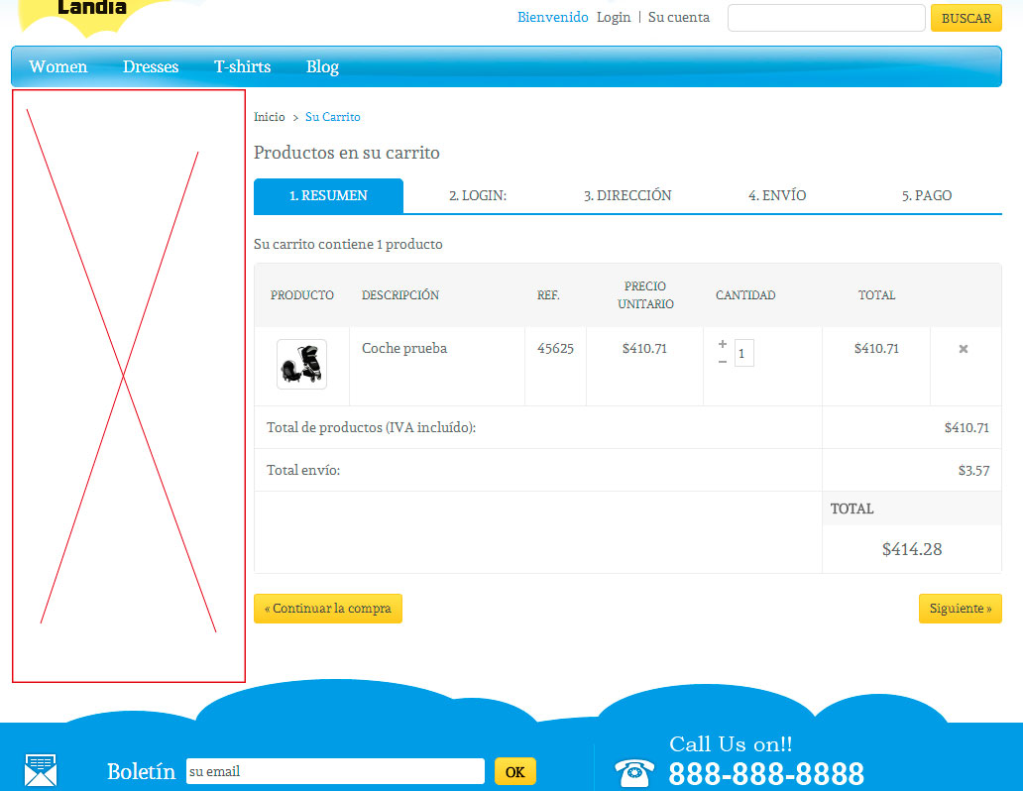
Task: Click the PRECIO UNITARIO column header
Action: click(645, 295)
